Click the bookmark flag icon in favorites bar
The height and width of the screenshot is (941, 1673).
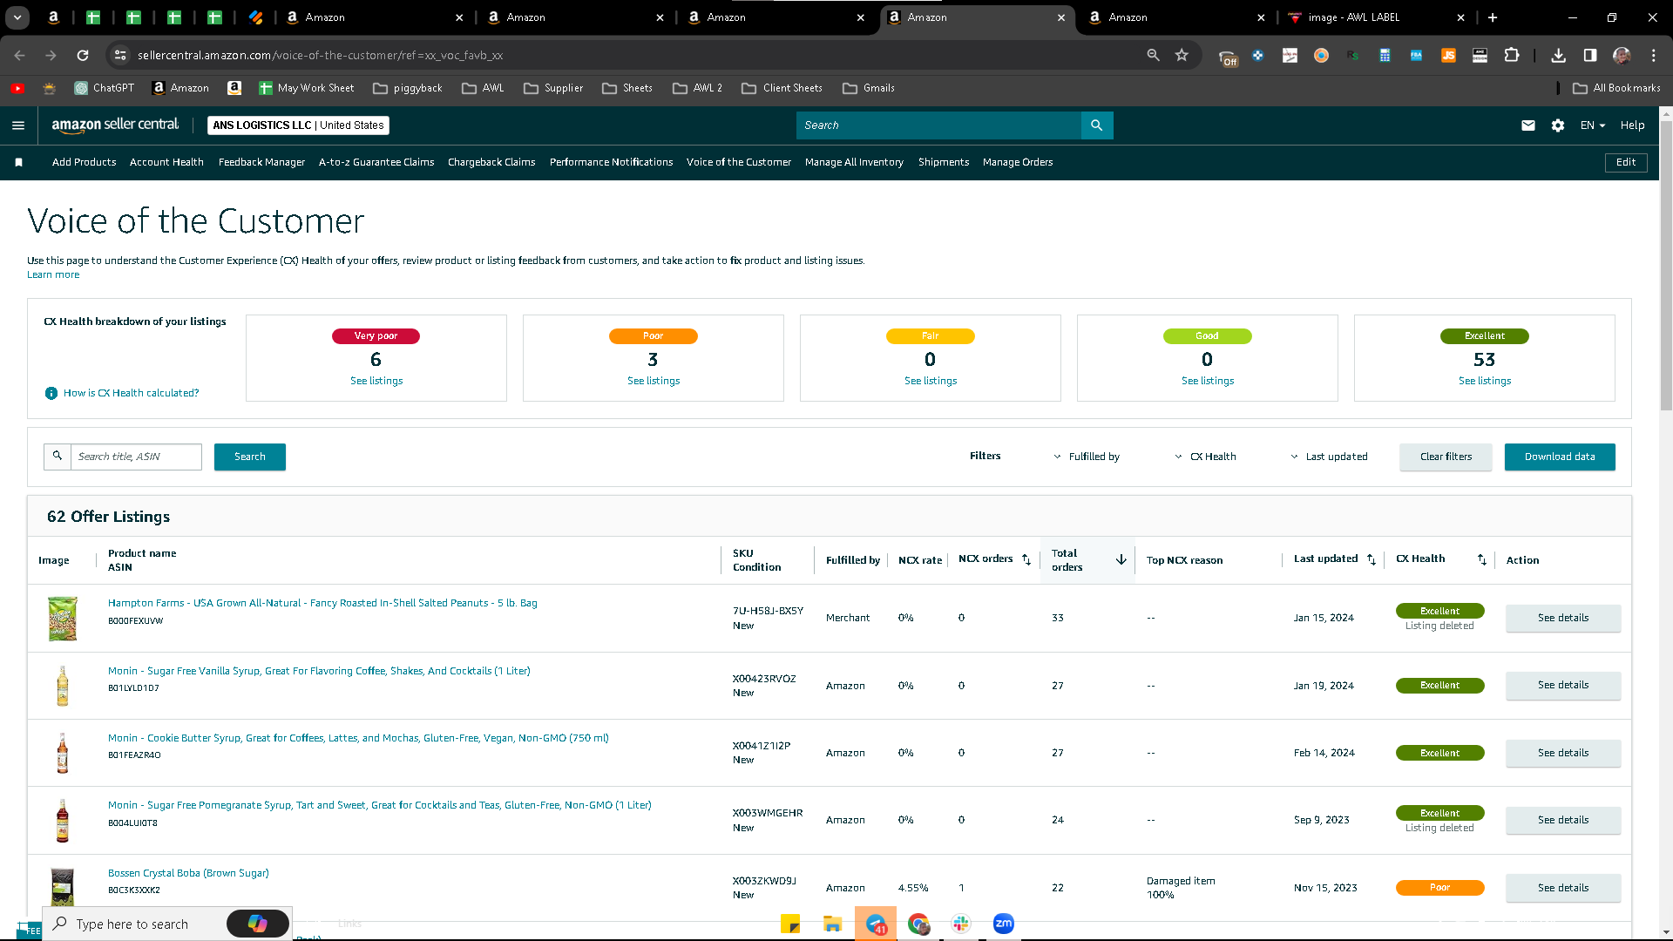coord(19,162)
